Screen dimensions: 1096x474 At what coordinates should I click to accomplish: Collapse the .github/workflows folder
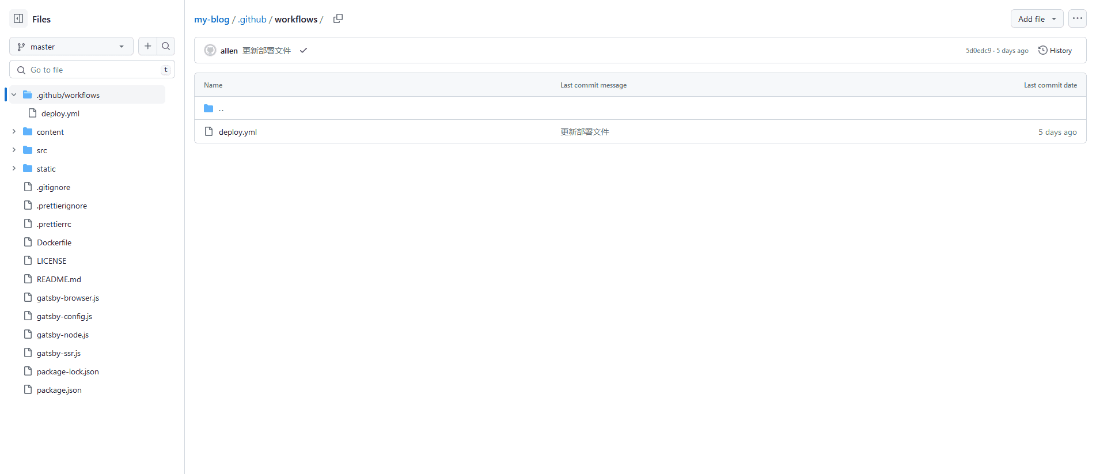tap(14, 95)
